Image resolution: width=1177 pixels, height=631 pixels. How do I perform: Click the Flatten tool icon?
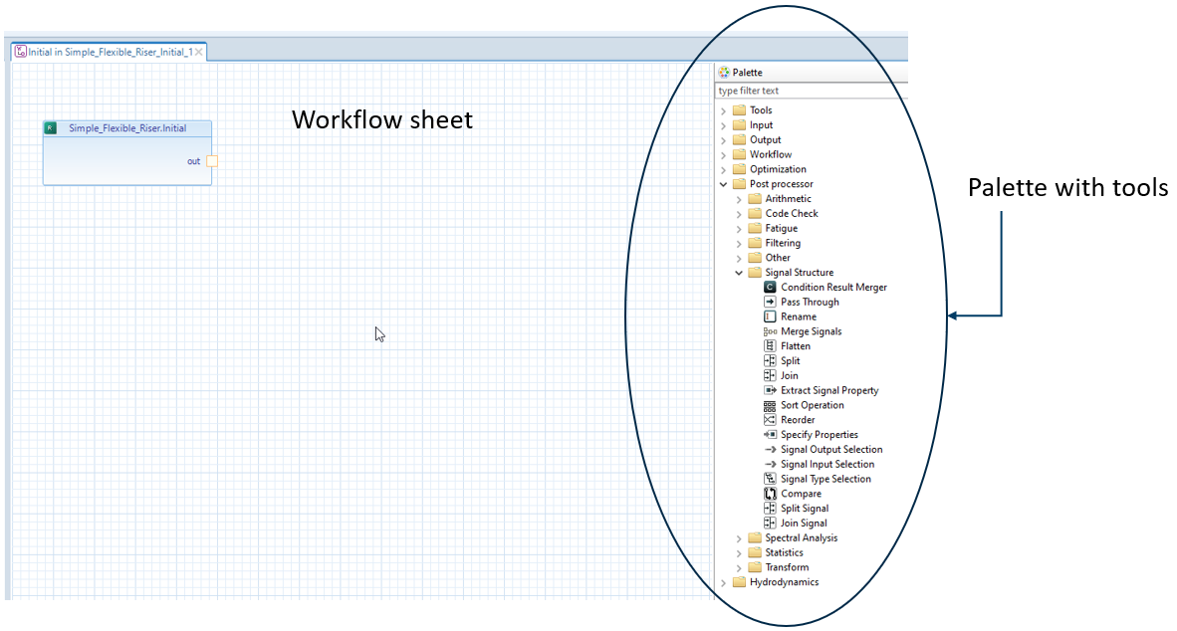coord(770,346)
